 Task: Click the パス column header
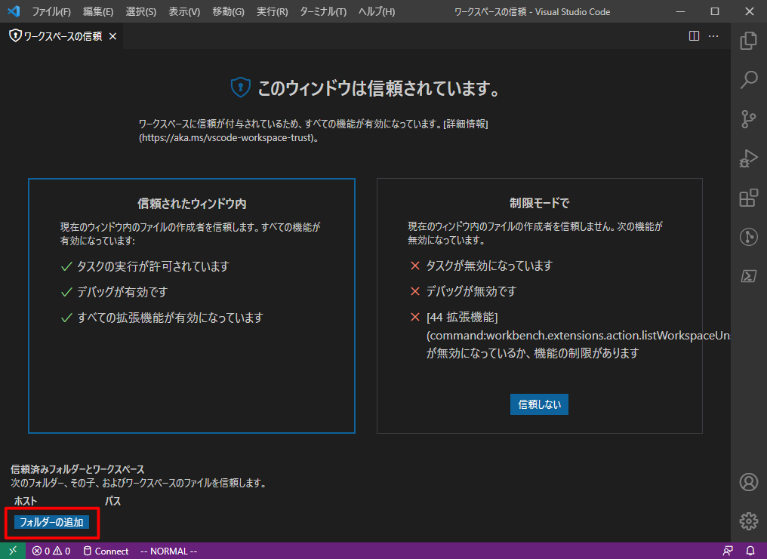113,502
